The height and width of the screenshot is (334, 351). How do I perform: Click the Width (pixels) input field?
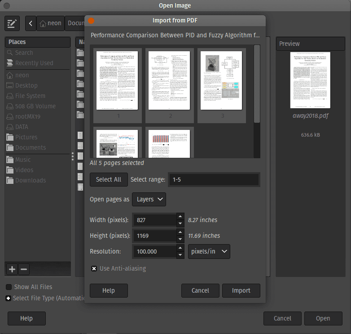click(x=155, y=220)
